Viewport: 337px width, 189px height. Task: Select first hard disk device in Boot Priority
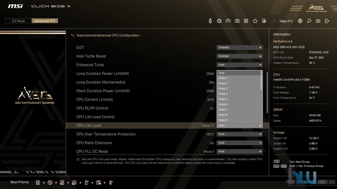[x=38, y=182]
